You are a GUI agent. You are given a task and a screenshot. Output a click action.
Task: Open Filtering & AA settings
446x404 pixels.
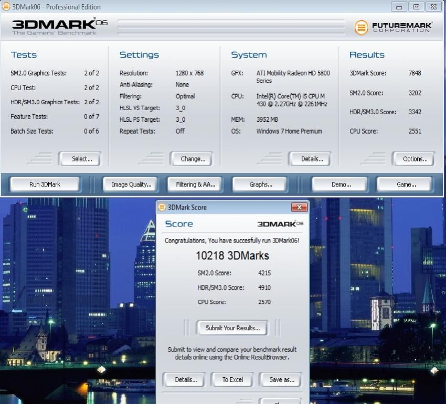coord(195,184)
